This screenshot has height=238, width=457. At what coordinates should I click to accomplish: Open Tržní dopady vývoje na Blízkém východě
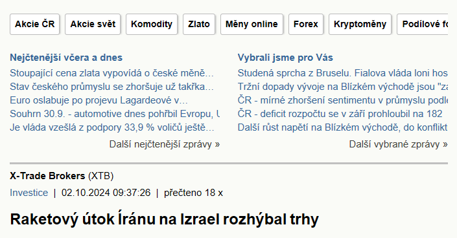(342, 87)
